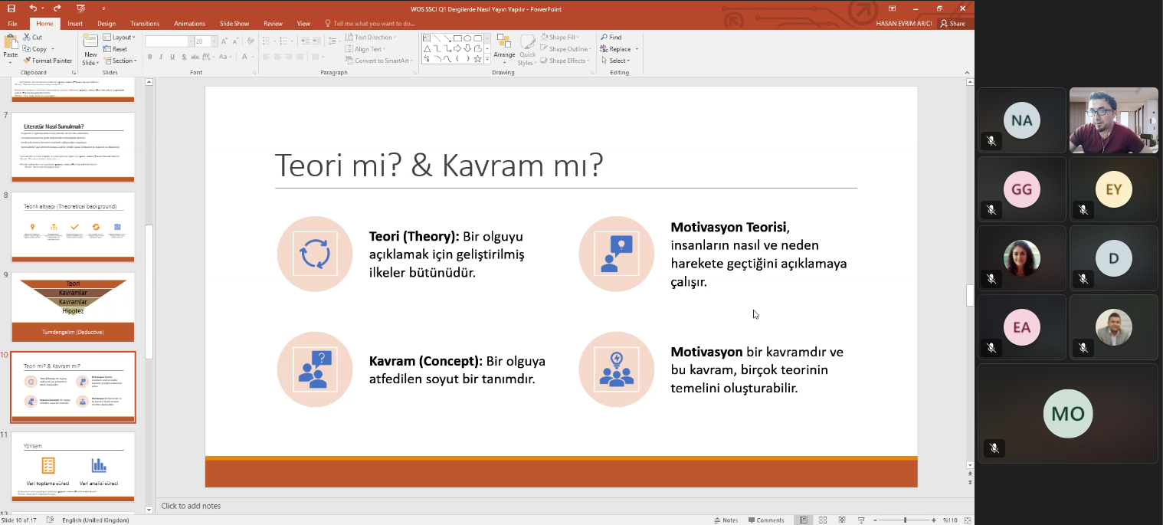
Task: Switch to the Insert ribbon tab
Action: [x=74, y=23]
